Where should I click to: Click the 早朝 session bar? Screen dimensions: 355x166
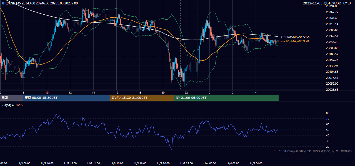click(x=11, y=98)
